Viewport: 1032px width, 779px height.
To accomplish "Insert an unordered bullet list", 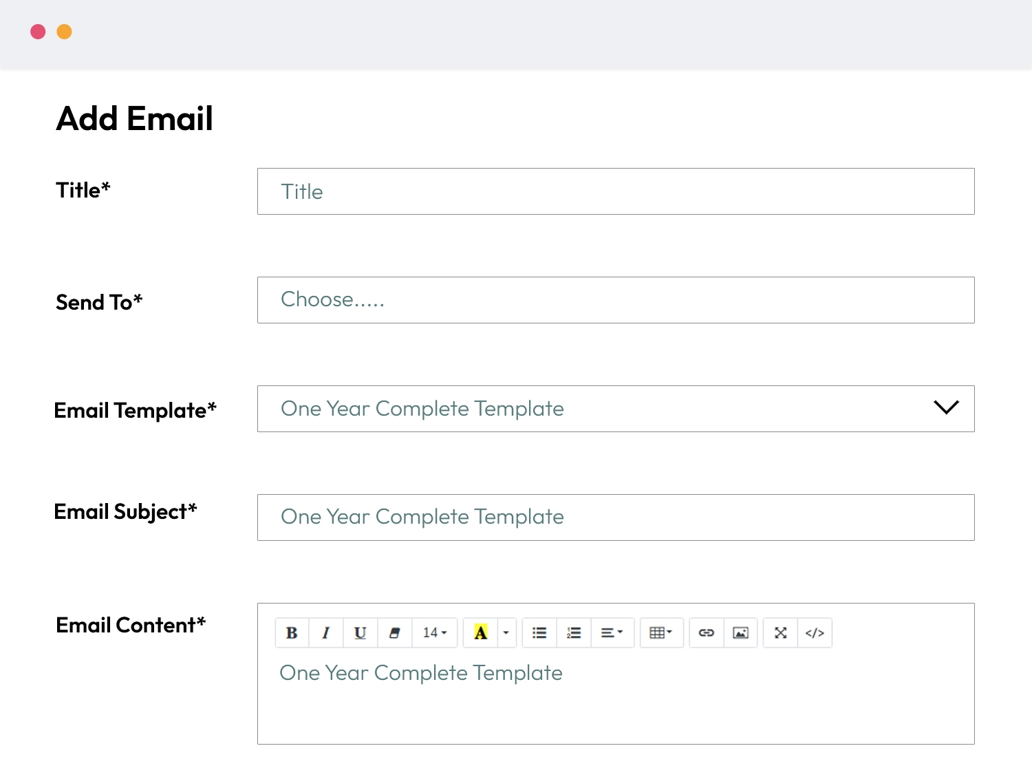I will tap(539, 632).
